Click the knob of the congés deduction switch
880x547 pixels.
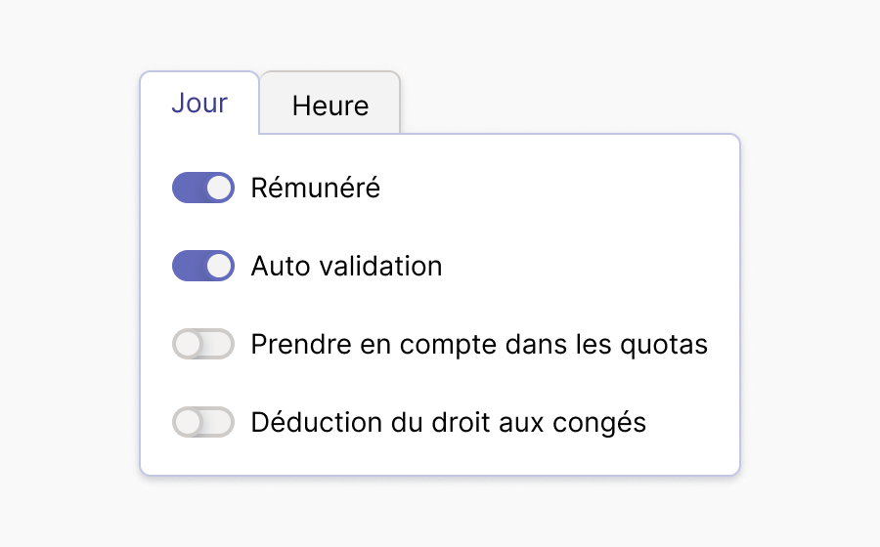click(x=188, y=422)
